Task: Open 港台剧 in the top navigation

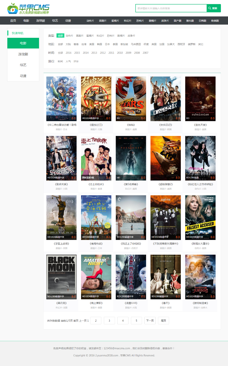Action: tap(190, 21)
